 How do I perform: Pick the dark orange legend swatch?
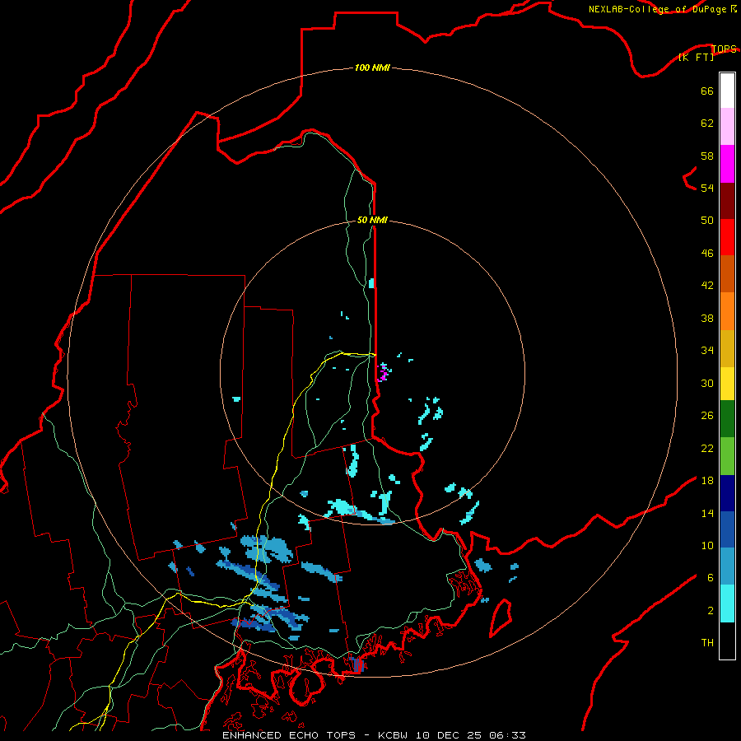point(727,273)
